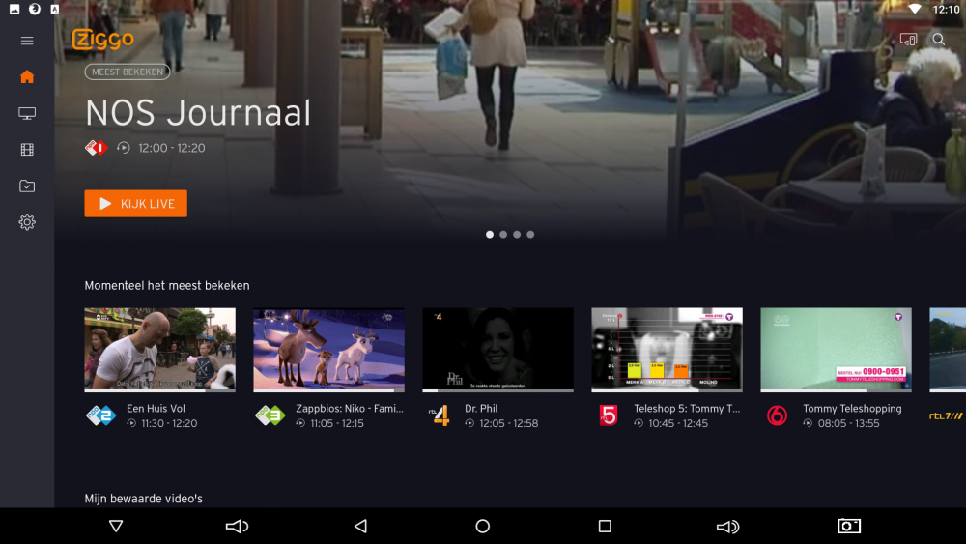Image resolution: width=966 pixels, height=544 pixels.
Task: Click the 08:05 - 13:55 time text
Action: 848,424
